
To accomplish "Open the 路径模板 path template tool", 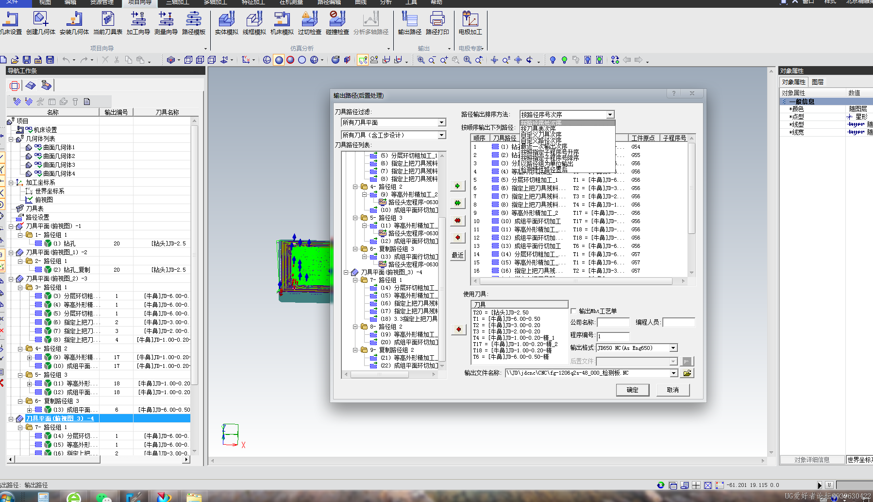I will coord(194,23).
